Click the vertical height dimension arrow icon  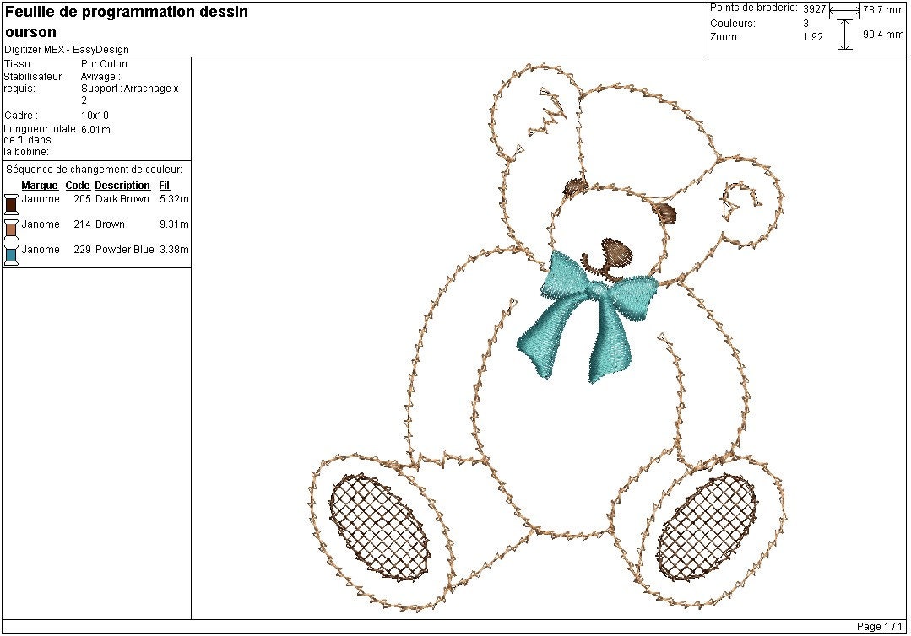click(845, 35)
